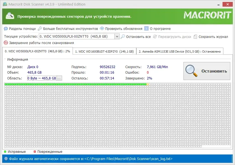Viewport: 235px width, 165px height.
Task: Toggle shutdown after scanning option
Action: (39, 43)
